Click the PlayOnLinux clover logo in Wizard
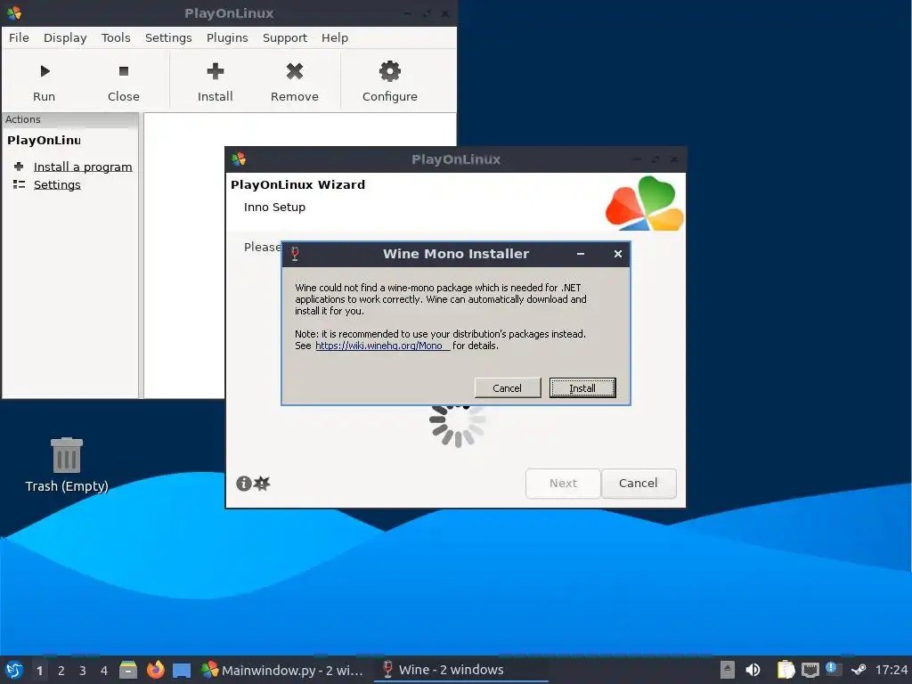 point(645,204)
